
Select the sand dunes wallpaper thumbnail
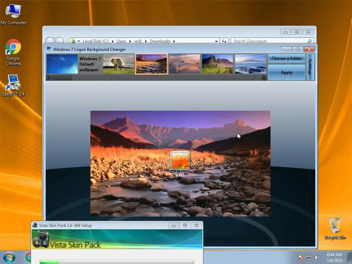[x=184, y=64]
